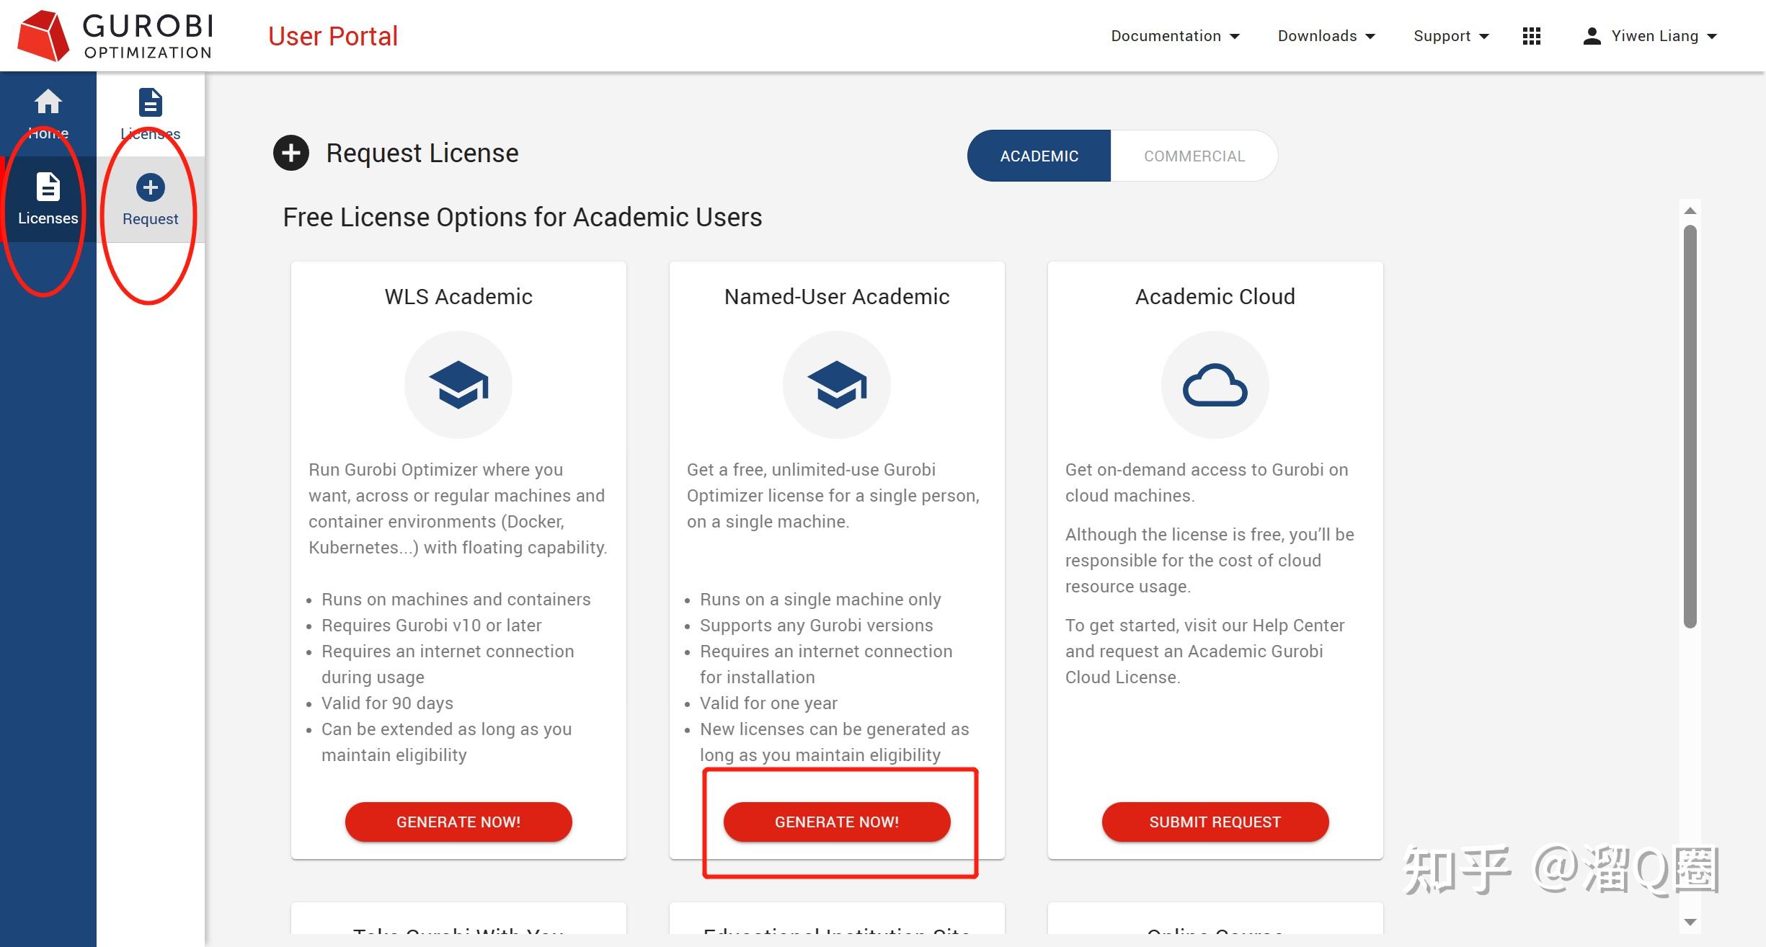Click the vertical scrollbar thumb
The height and width of the screenshot is (947, 1766).
[x=1690, y=425]
